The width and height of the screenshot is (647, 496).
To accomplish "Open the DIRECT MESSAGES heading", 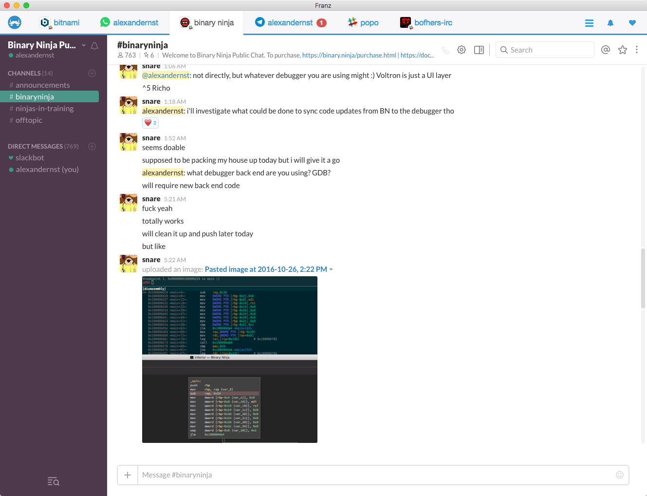I will point(43,146).
